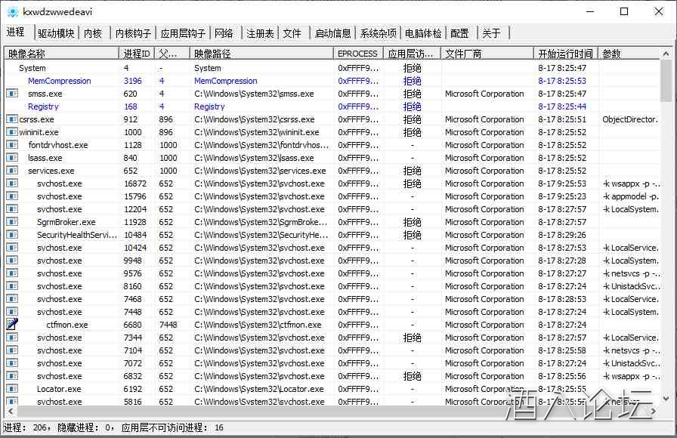Switch to the 内核 tab
The height and width of the screenshot is (438, 677).
point(93,33)
